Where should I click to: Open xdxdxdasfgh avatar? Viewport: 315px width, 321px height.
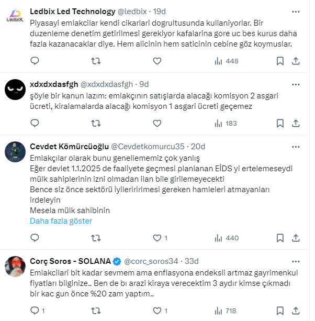click(15, 89)
